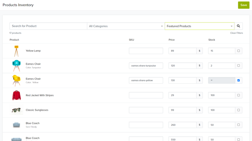Click the Blue Coach 1 body thumbnail
Screen dimensions: 252x141
coord(16,125)
